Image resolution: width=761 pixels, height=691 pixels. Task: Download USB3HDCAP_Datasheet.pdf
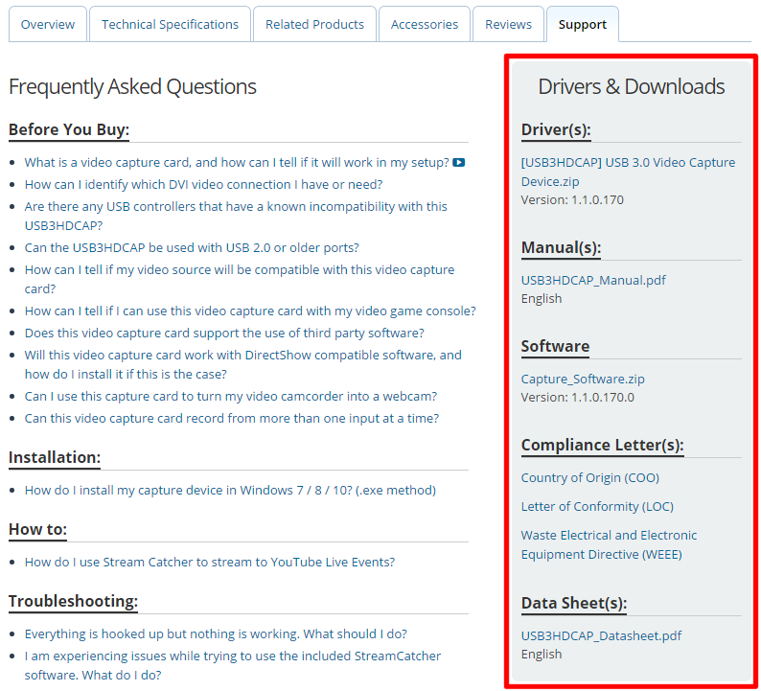[x=601, y=636]
